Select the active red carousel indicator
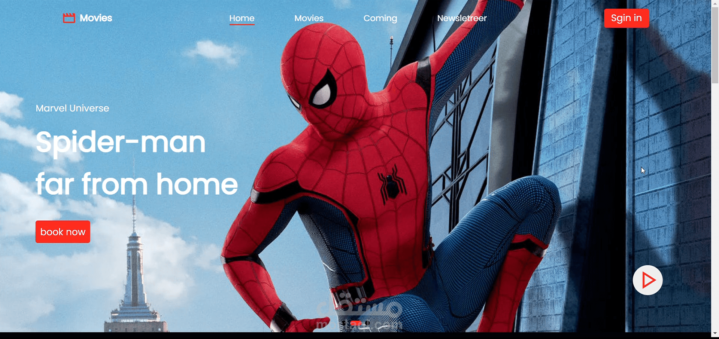The image size is (719, 339). (x=356, y=323)
